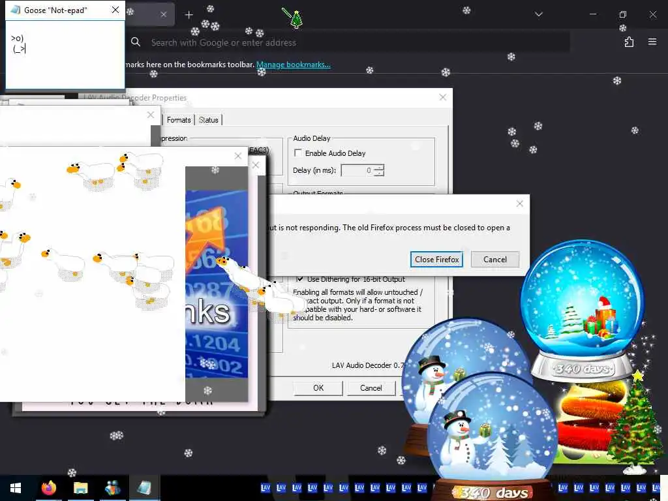Cancel the Firefox not responding dialog

click(495, 260)
